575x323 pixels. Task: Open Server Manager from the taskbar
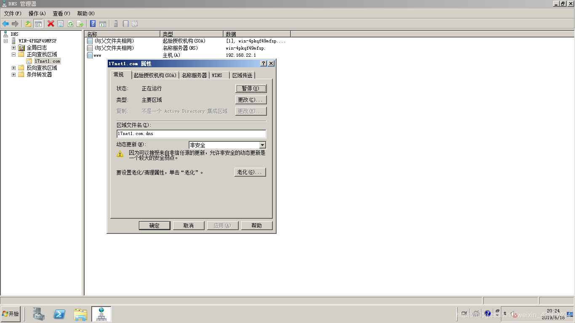pos(39,314)
